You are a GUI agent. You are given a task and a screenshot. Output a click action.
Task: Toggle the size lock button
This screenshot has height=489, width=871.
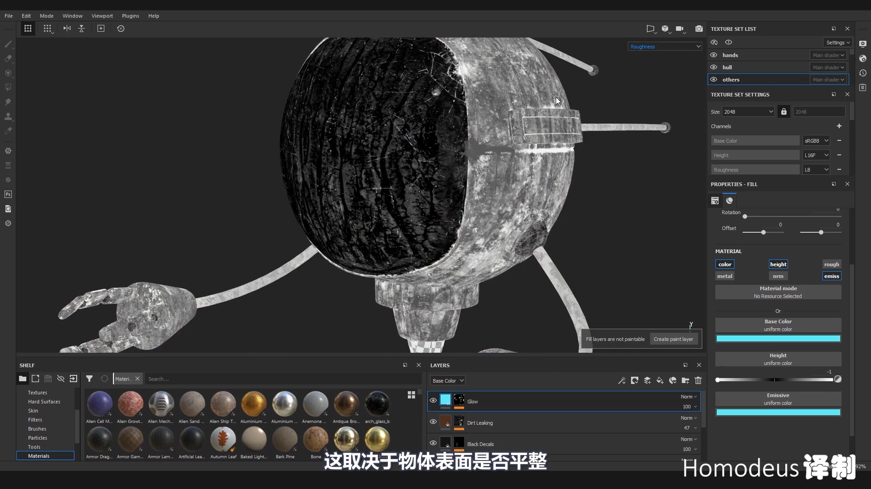(x=784, y=112)
